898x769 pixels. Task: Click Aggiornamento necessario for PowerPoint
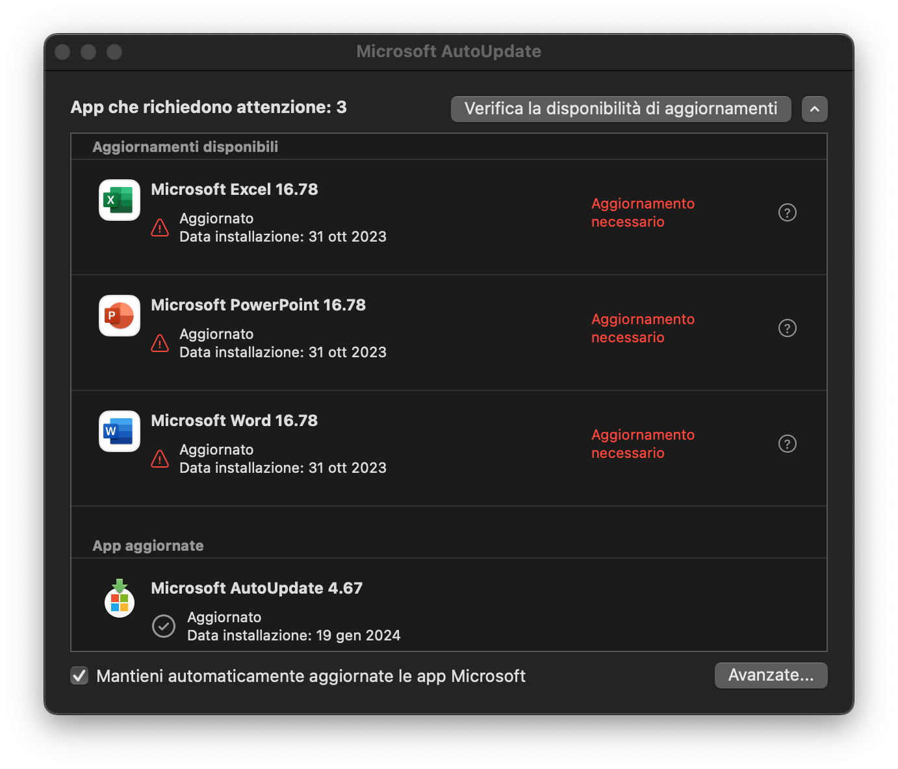(x=643, y=328)
